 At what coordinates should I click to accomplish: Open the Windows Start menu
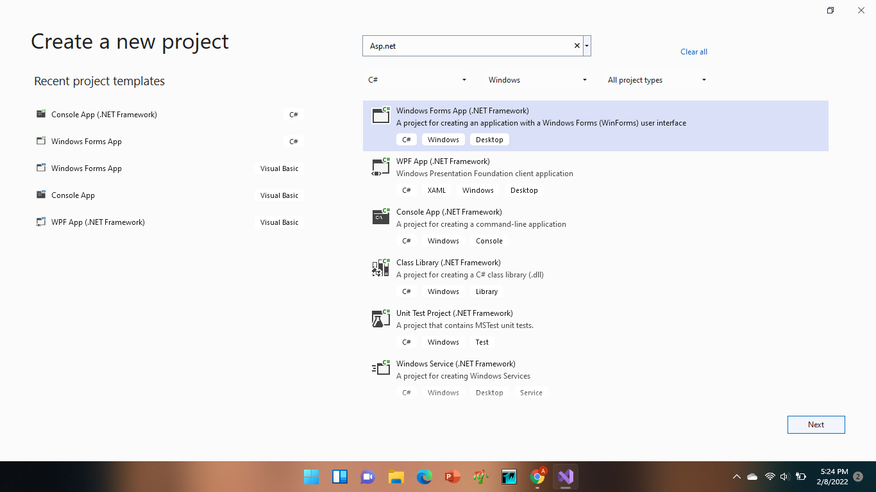click(x=311, y=477)
